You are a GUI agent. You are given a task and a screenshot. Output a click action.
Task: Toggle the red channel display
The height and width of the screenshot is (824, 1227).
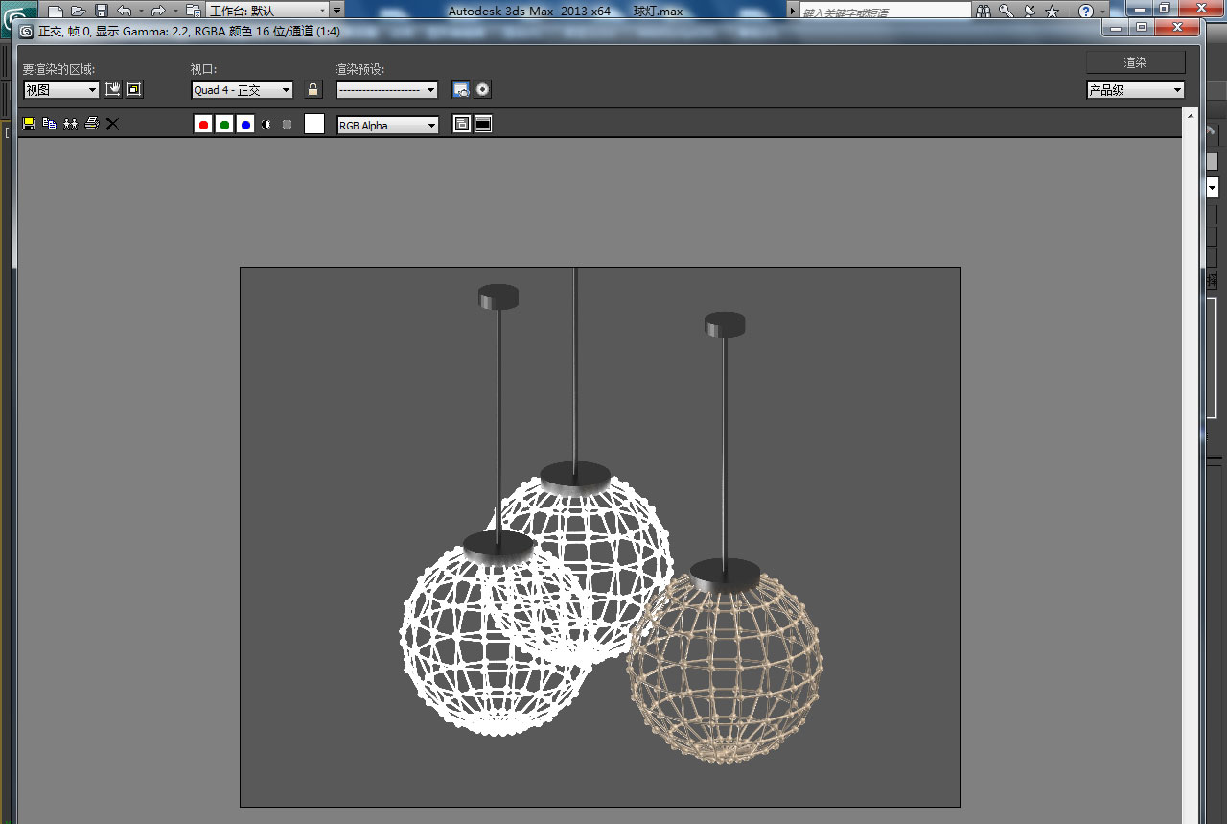[203, 125]
